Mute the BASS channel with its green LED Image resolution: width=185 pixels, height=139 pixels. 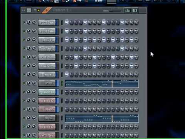(24, 118)
